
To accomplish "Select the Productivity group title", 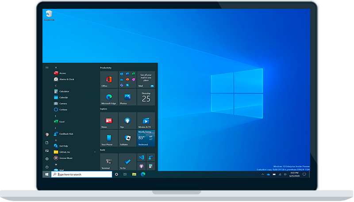I will click(x=106, y=68).
